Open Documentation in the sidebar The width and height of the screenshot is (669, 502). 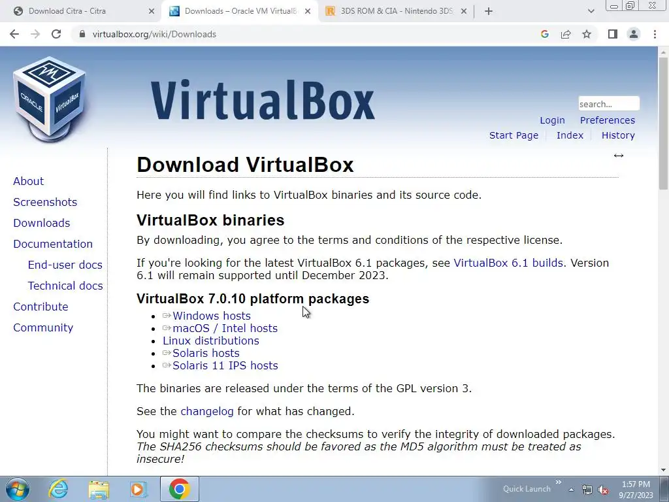coord(53,244)
